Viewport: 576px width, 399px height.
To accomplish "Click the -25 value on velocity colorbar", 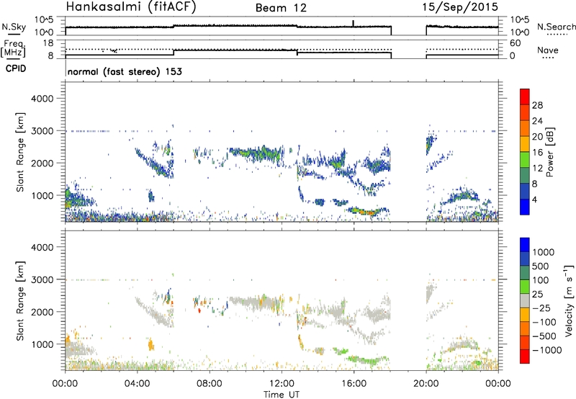I will (x=542, y=308).
